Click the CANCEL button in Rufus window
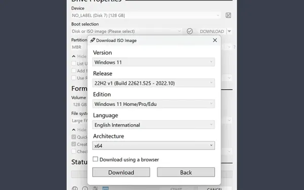The image size is (304, 190). tap(215, 188)
